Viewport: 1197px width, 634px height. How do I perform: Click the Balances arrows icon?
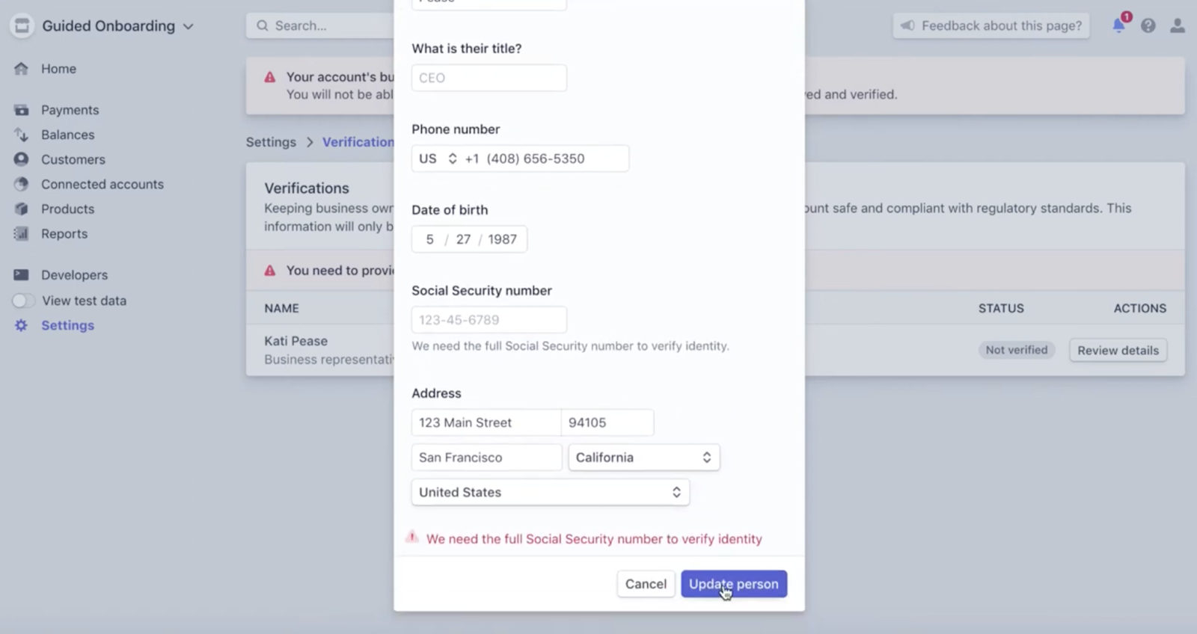tap(21, 135)
